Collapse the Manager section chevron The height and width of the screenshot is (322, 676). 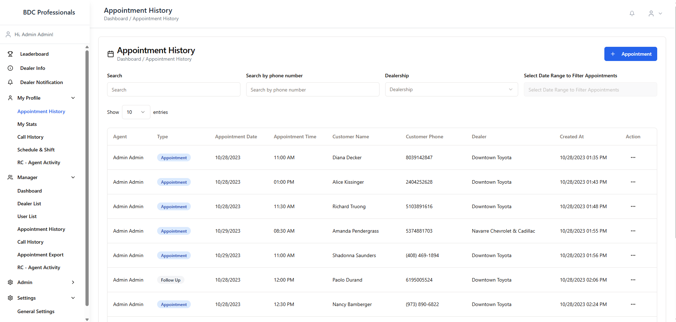73,177
